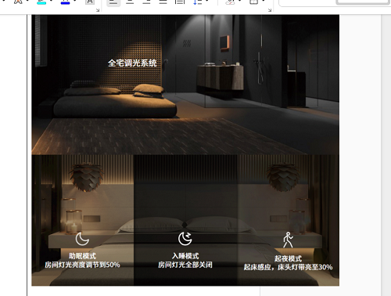Apply the cyan text highlight color
Viewport: 391px width, 296px height.
(41, 2)
